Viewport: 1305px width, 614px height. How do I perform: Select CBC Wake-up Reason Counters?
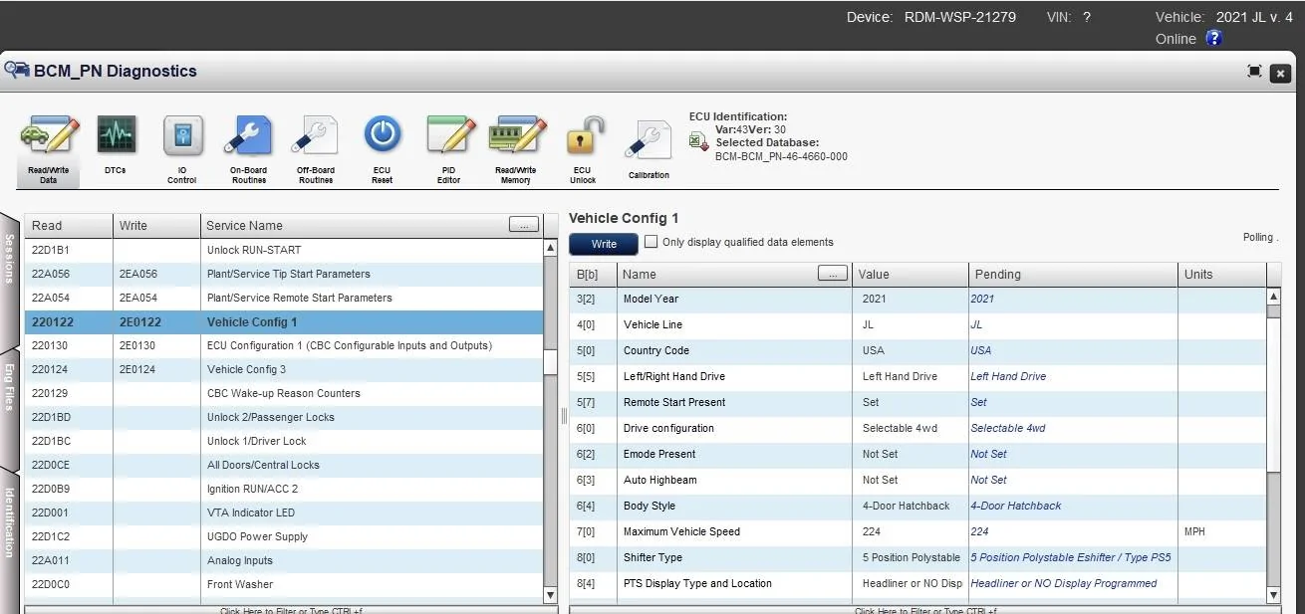(x=284, y=394)
